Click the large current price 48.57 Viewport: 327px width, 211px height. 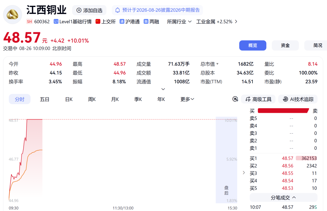point(22,38)
